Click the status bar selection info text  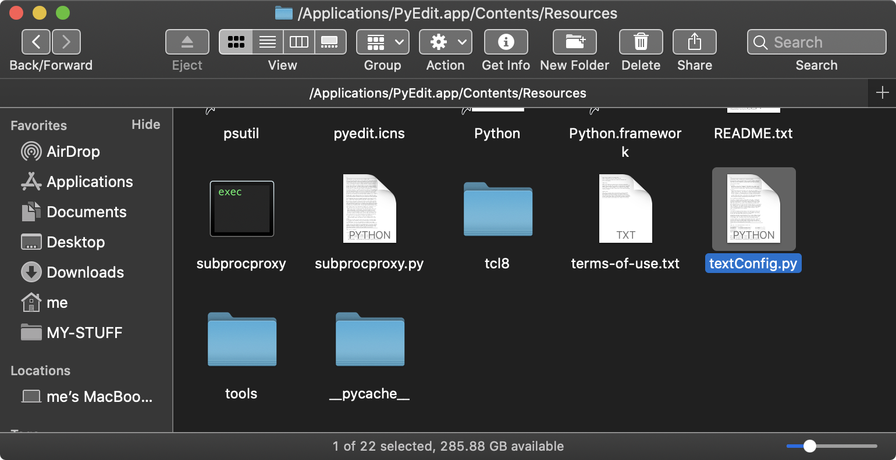(x=448, y=446)
